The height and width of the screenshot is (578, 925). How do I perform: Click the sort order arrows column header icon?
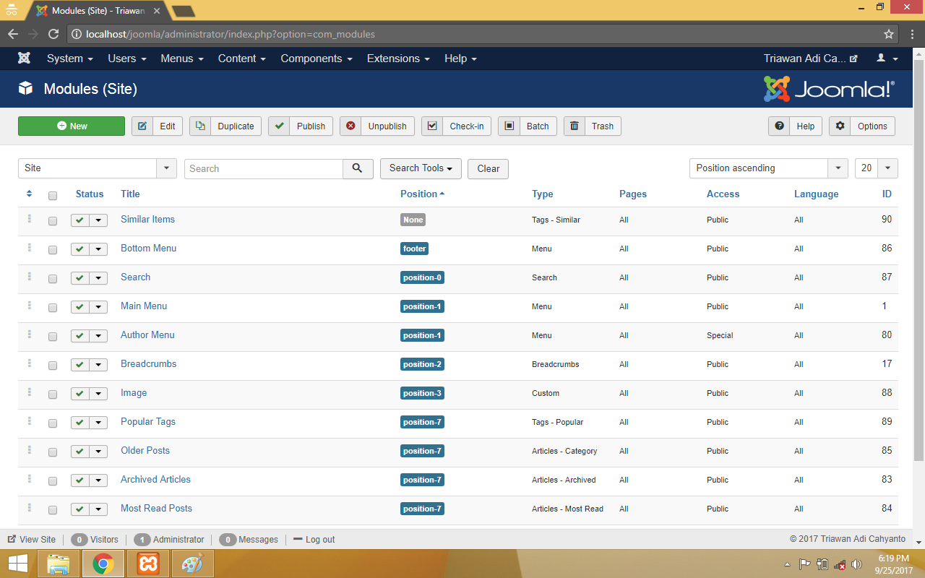(x=29, y=194)
